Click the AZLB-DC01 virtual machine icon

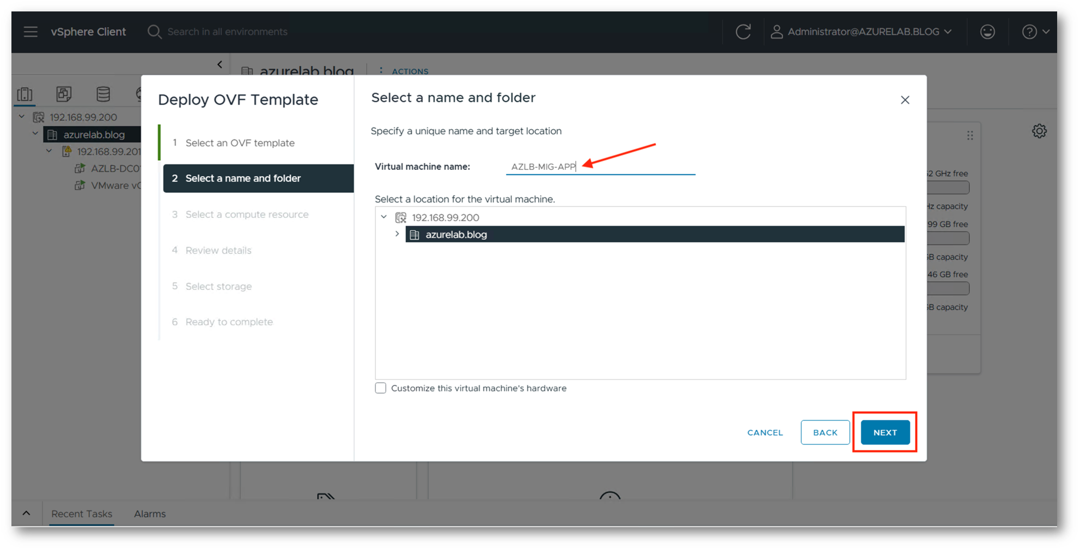[80, 169]
